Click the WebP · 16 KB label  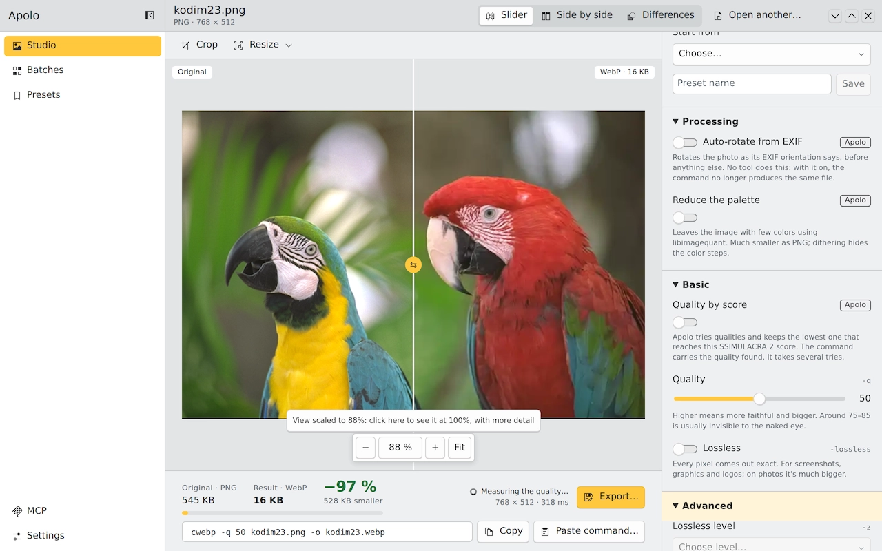[624, 72]
